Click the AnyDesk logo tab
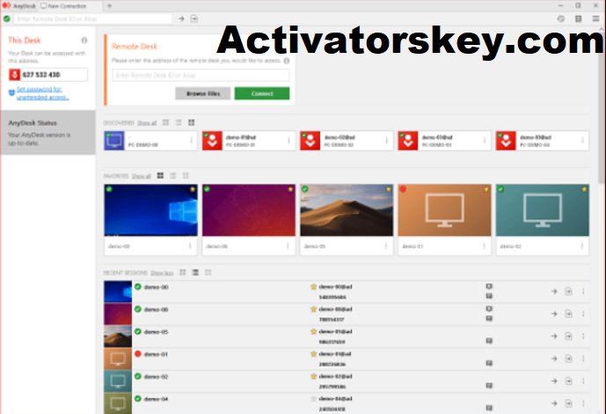The image size is (606, 414). pos(19,6)
